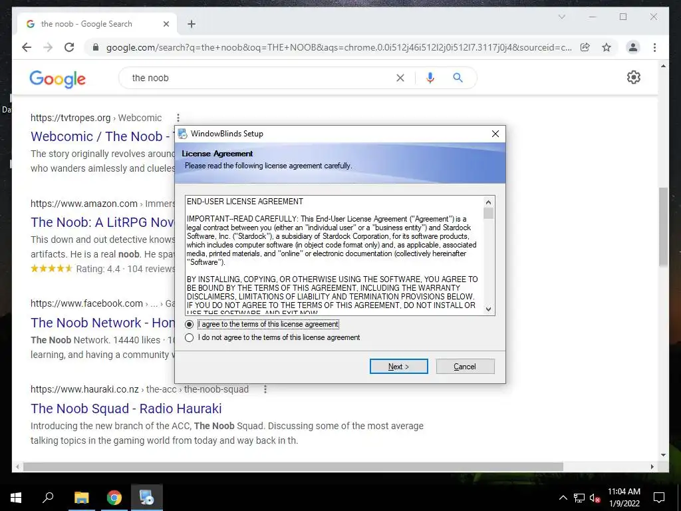Click 'Rating: 4.4 · 104 reviews' text
The width and height of the screenshot is (681, 511).
[x=125, y=269]
